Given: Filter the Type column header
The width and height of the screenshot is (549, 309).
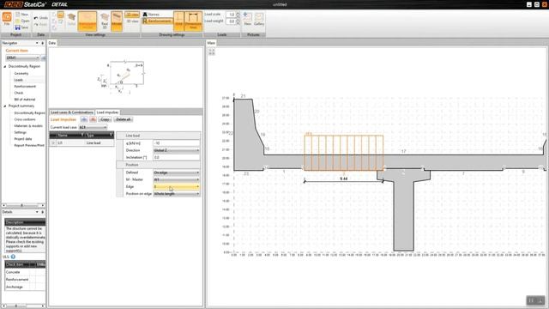Looking at the screenshot, I should [x=111, y=135].
